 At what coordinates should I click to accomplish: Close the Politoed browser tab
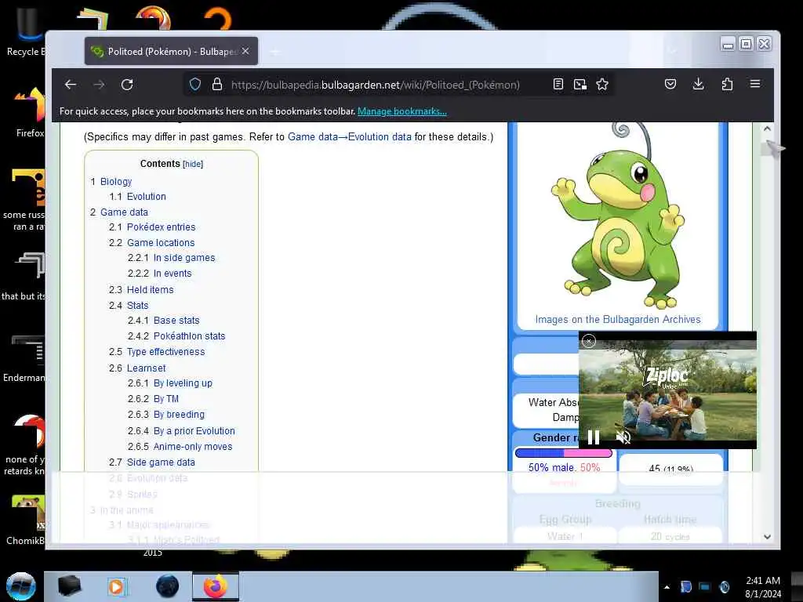click(x=245, y=51)
